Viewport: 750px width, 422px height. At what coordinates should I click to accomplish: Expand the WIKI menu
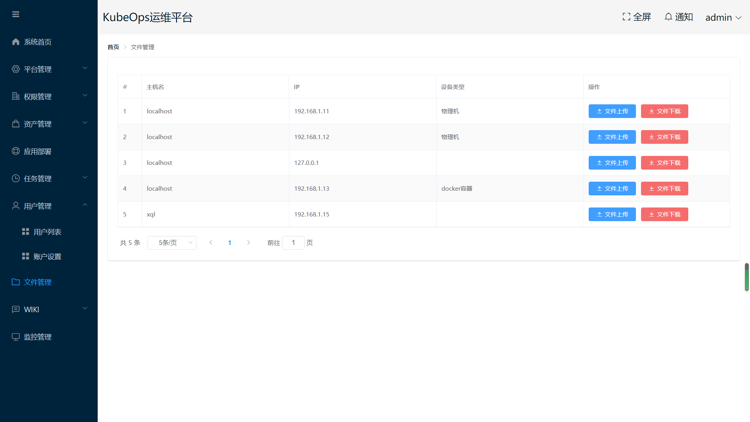pos(85,309)
